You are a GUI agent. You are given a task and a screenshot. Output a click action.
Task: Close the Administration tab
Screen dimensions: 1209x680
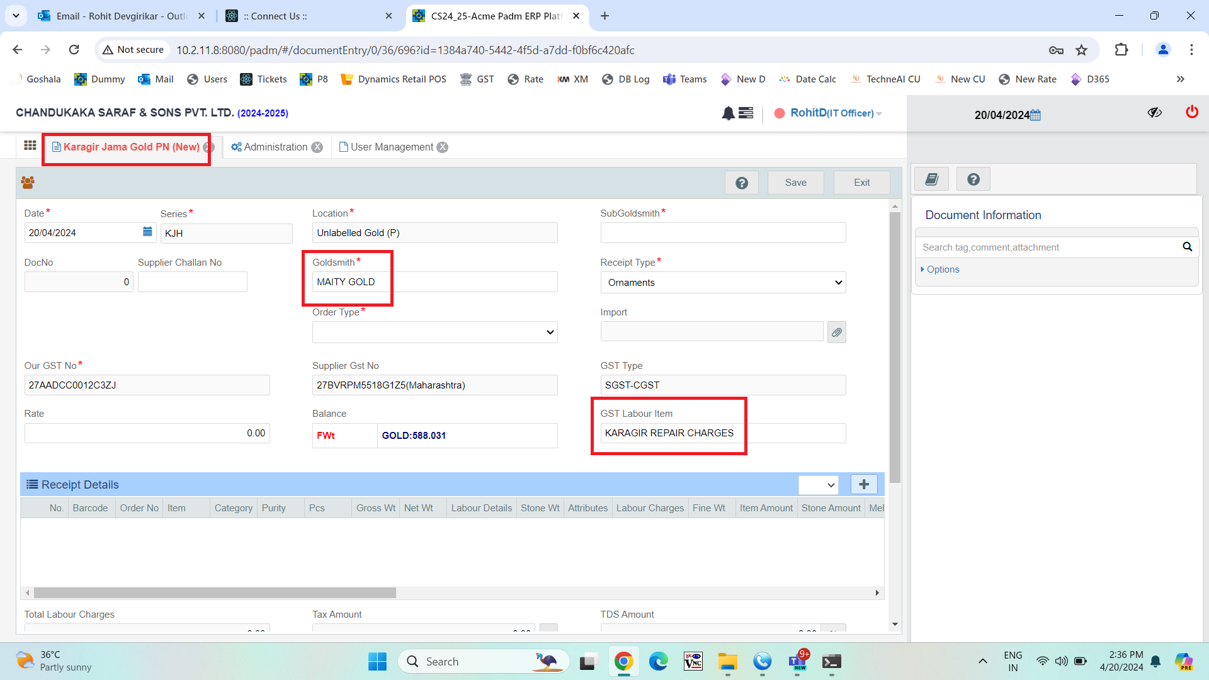click(317, 147)
